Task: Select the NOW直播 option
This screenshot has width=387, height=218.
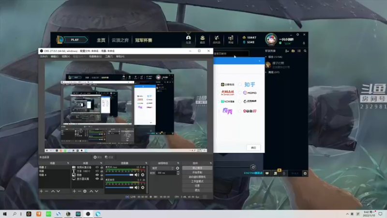Action: click(227, 102)
